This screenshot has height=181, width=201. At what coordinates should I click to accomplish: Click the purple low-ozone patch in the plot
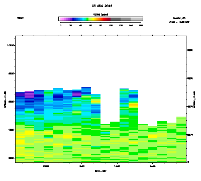(x=29, y=95)
